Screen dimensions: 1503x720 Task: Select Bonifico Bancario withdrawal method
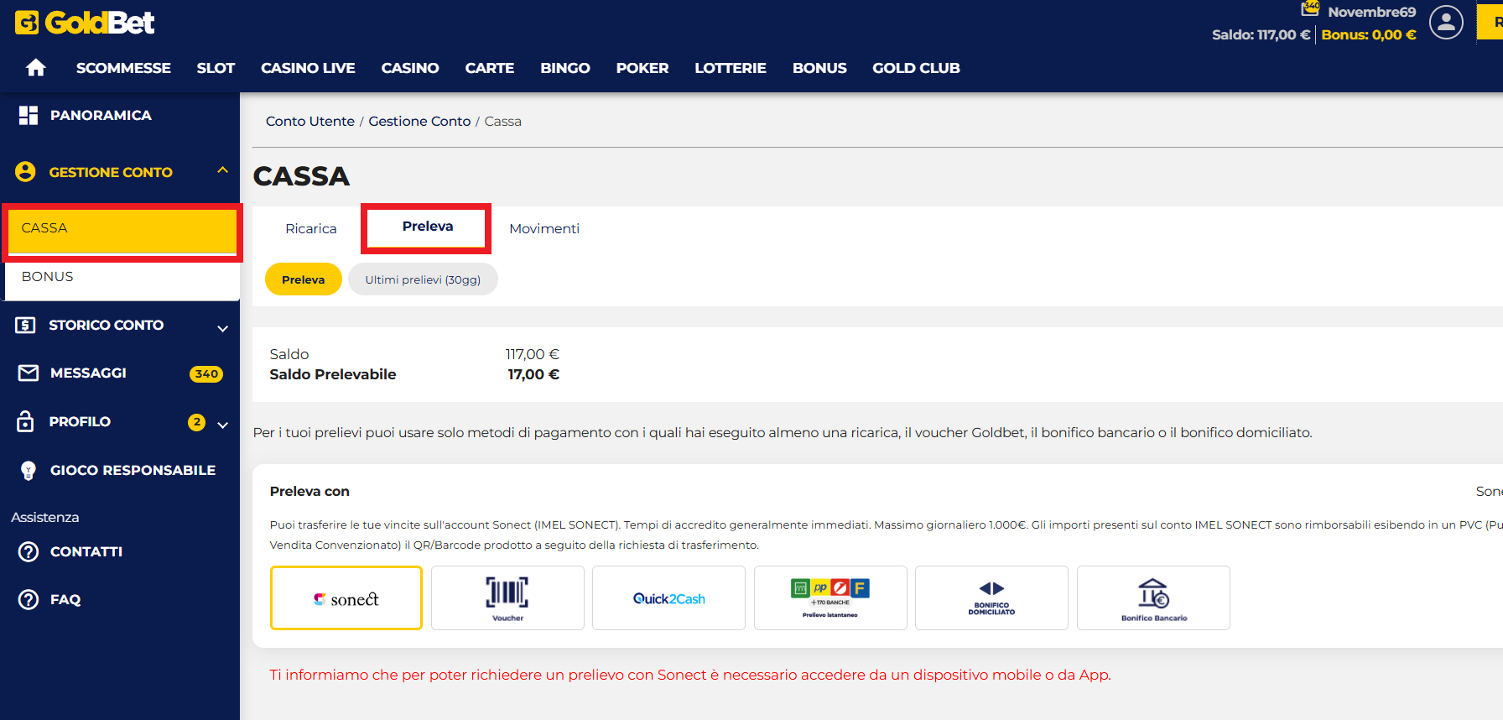point(1153,597)
